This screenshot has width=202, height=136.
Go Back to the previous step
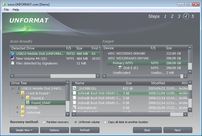point(147,130)
